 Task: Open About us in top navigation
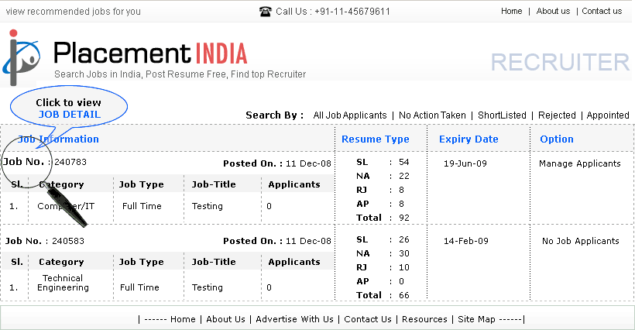pos(553,12)
